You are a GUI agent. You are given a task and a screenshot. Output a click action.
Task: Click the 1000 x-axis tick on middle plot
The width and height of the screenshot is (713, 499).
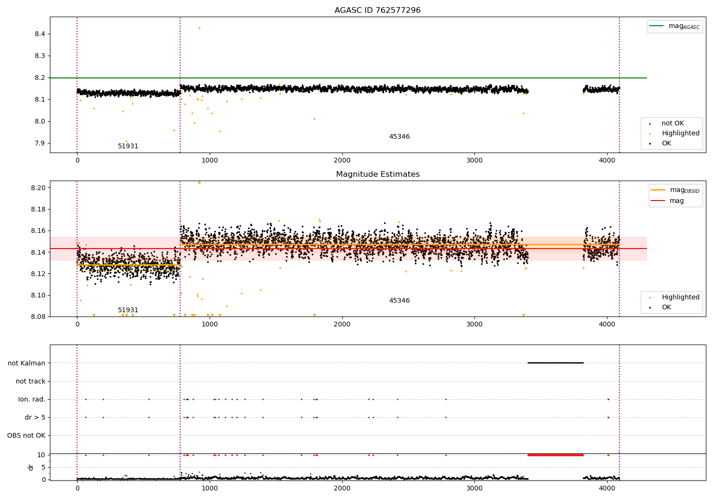(x=210, y=324)
